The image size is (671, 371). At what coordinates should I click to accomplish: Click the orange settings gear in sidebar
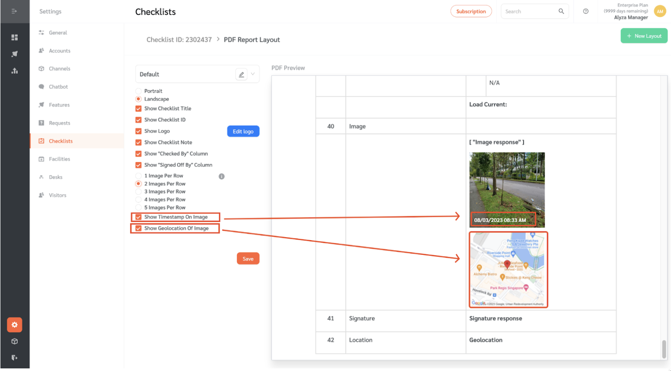(x=15, y=325)
